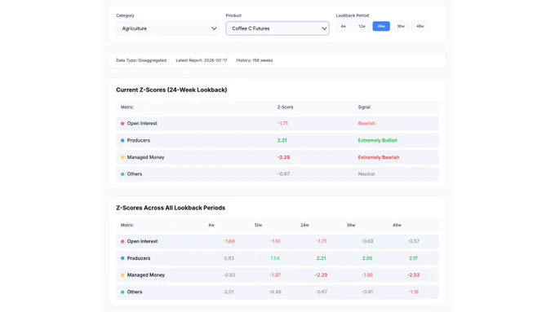The image size is (555, 312).
Task: Click the Data Type: Disaggregated label
Action: point(141,60)
